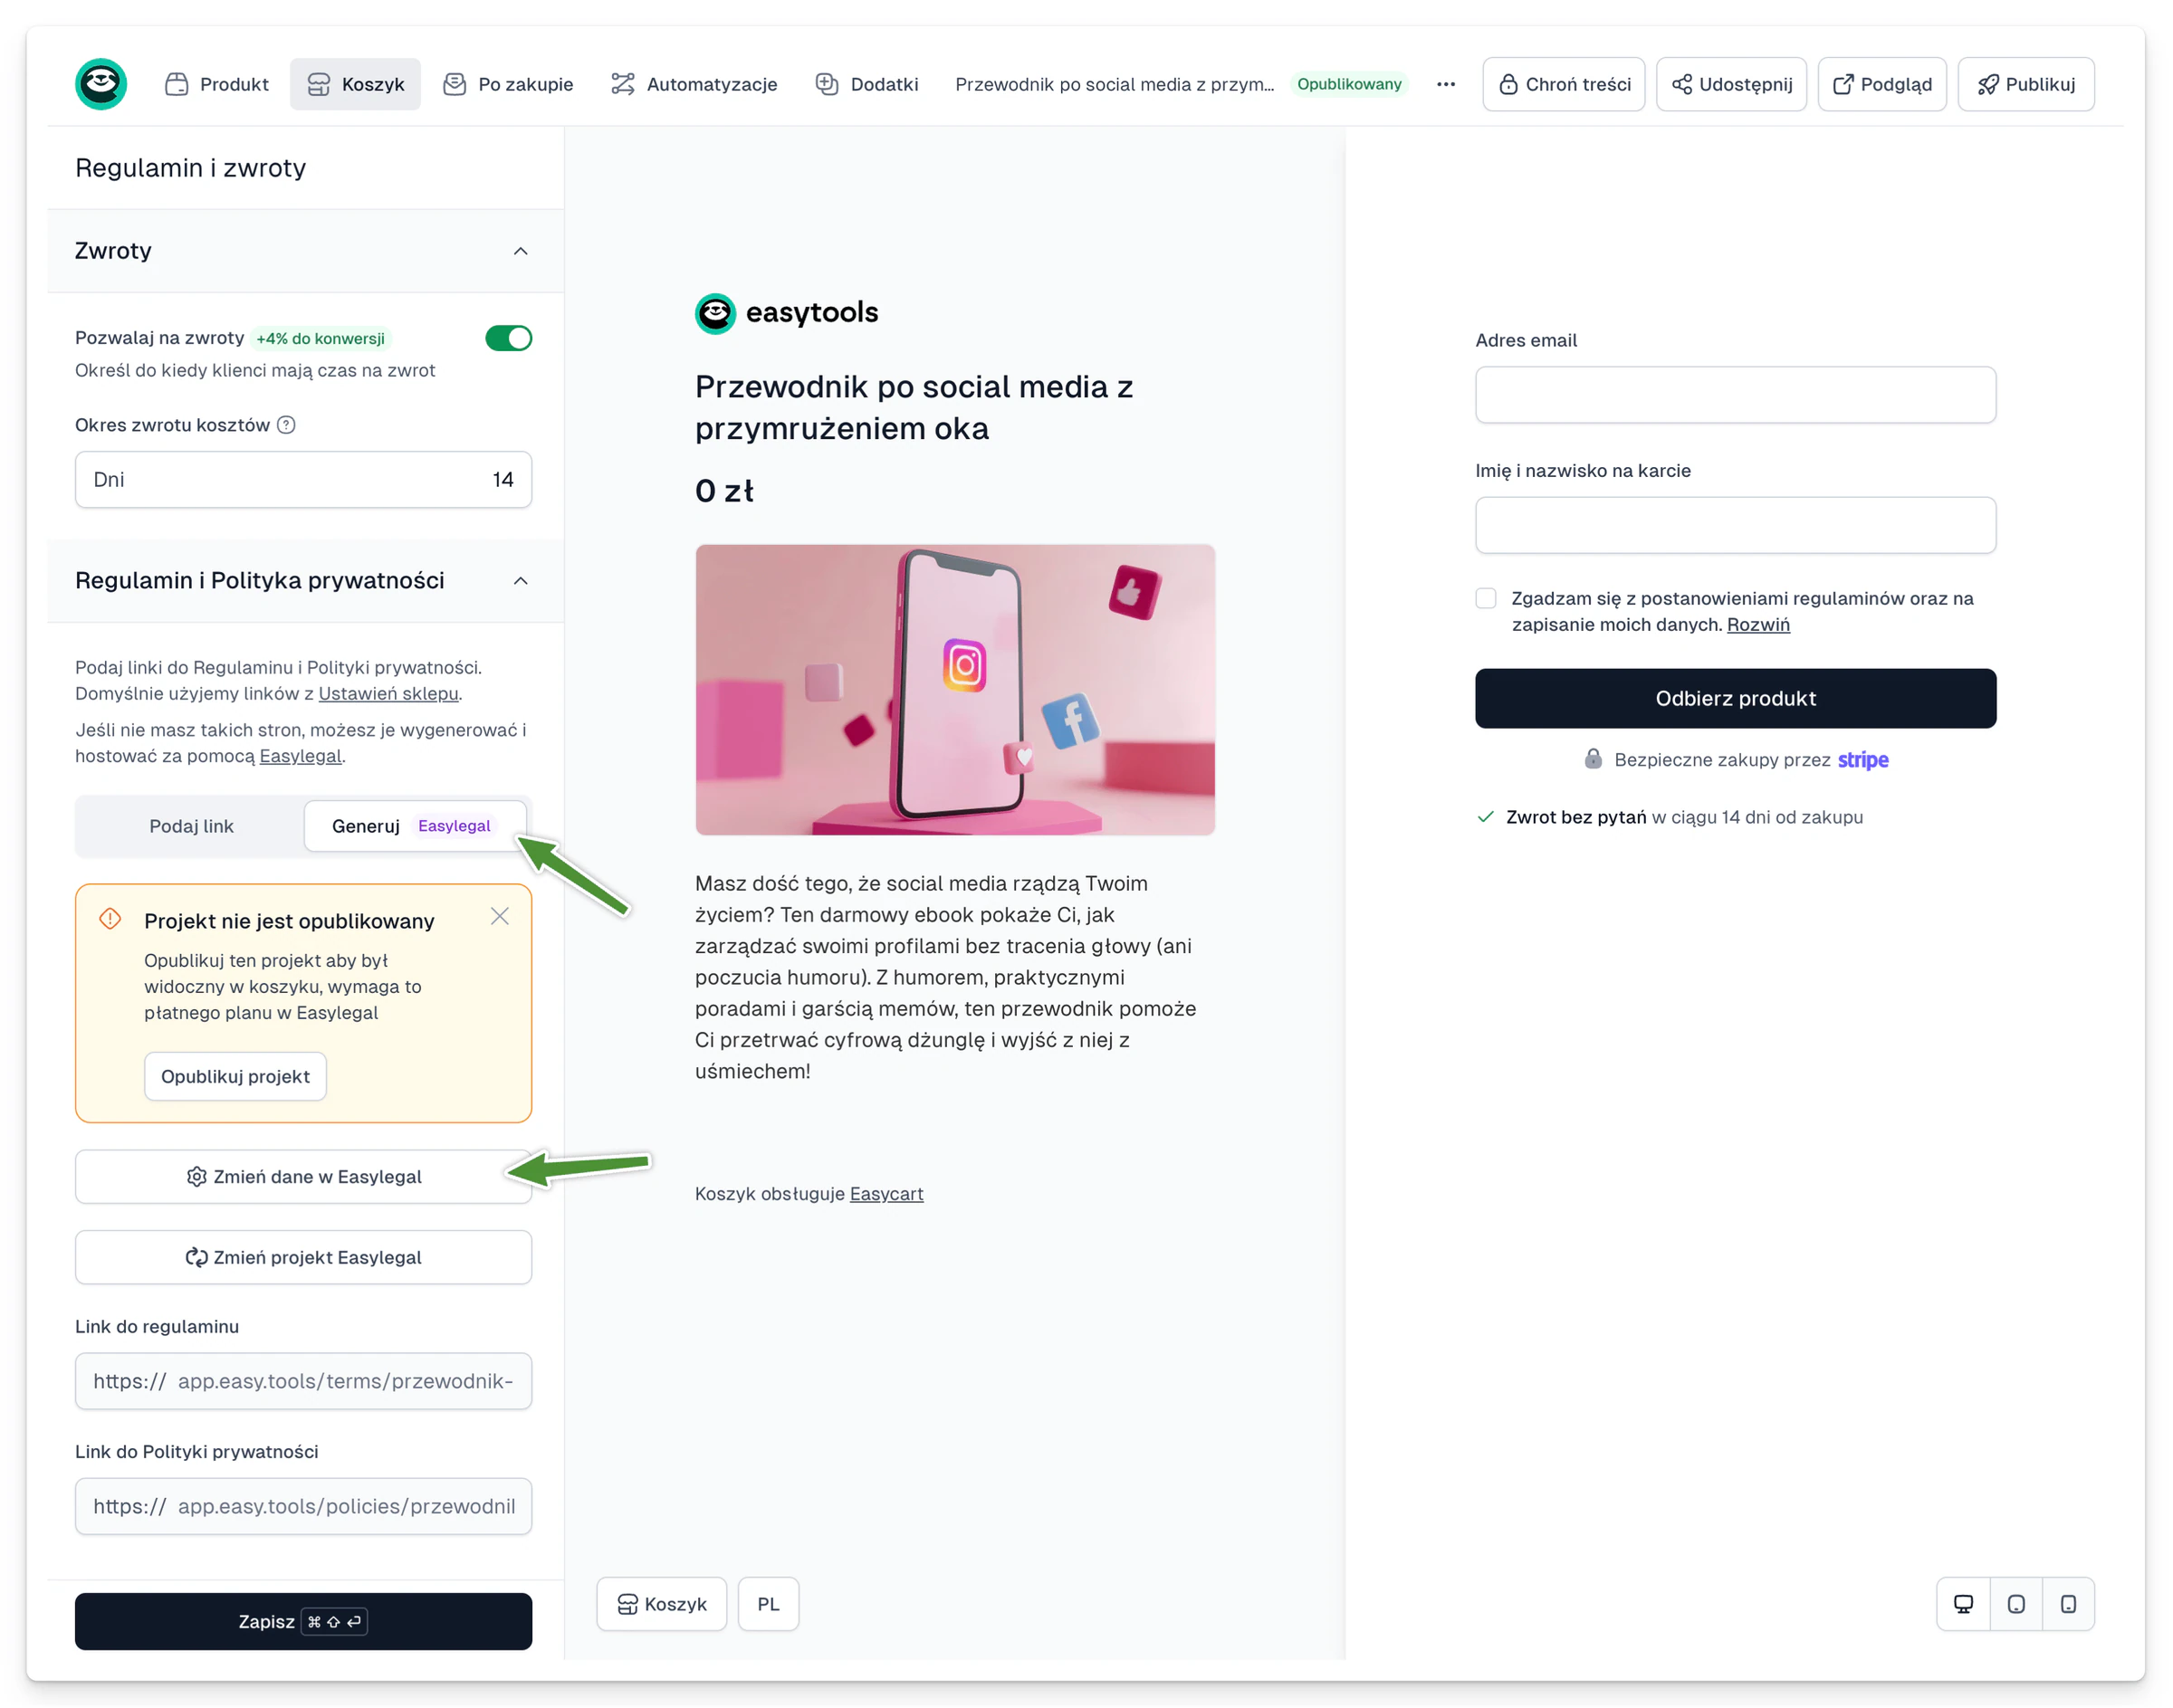This screenshot has height=1708, width=2173.
Task: Toggle the Pozwalaj na zwroty switch
Action: (x=508, y=338)
